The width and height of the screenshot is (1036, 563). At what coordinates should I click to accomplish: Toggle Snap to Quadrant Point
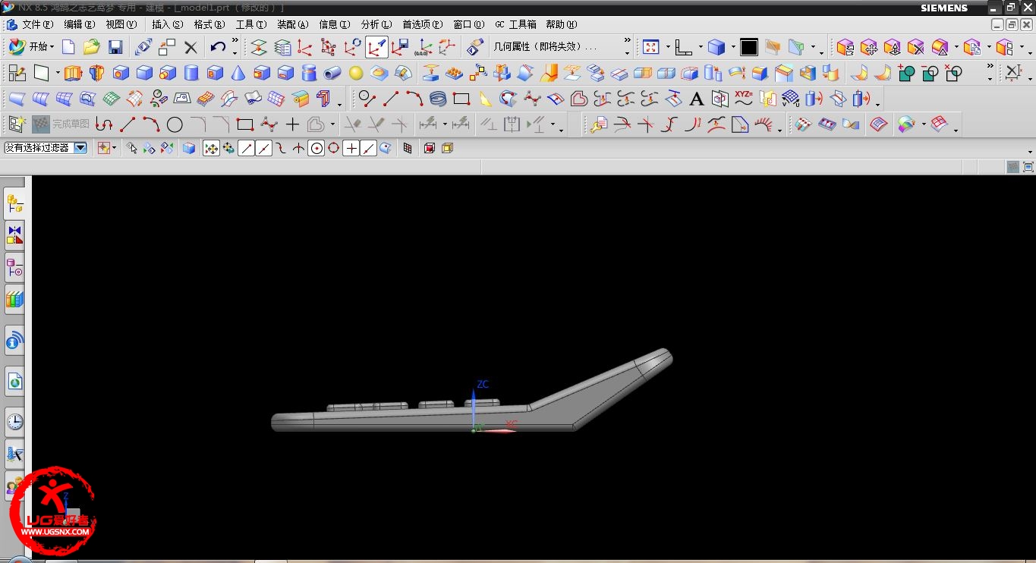[333, 148]
